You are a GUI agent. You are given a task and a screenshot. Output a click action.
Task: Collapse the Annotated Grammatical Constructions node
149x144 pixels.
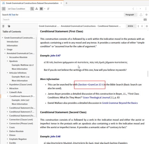click(5, 53)
